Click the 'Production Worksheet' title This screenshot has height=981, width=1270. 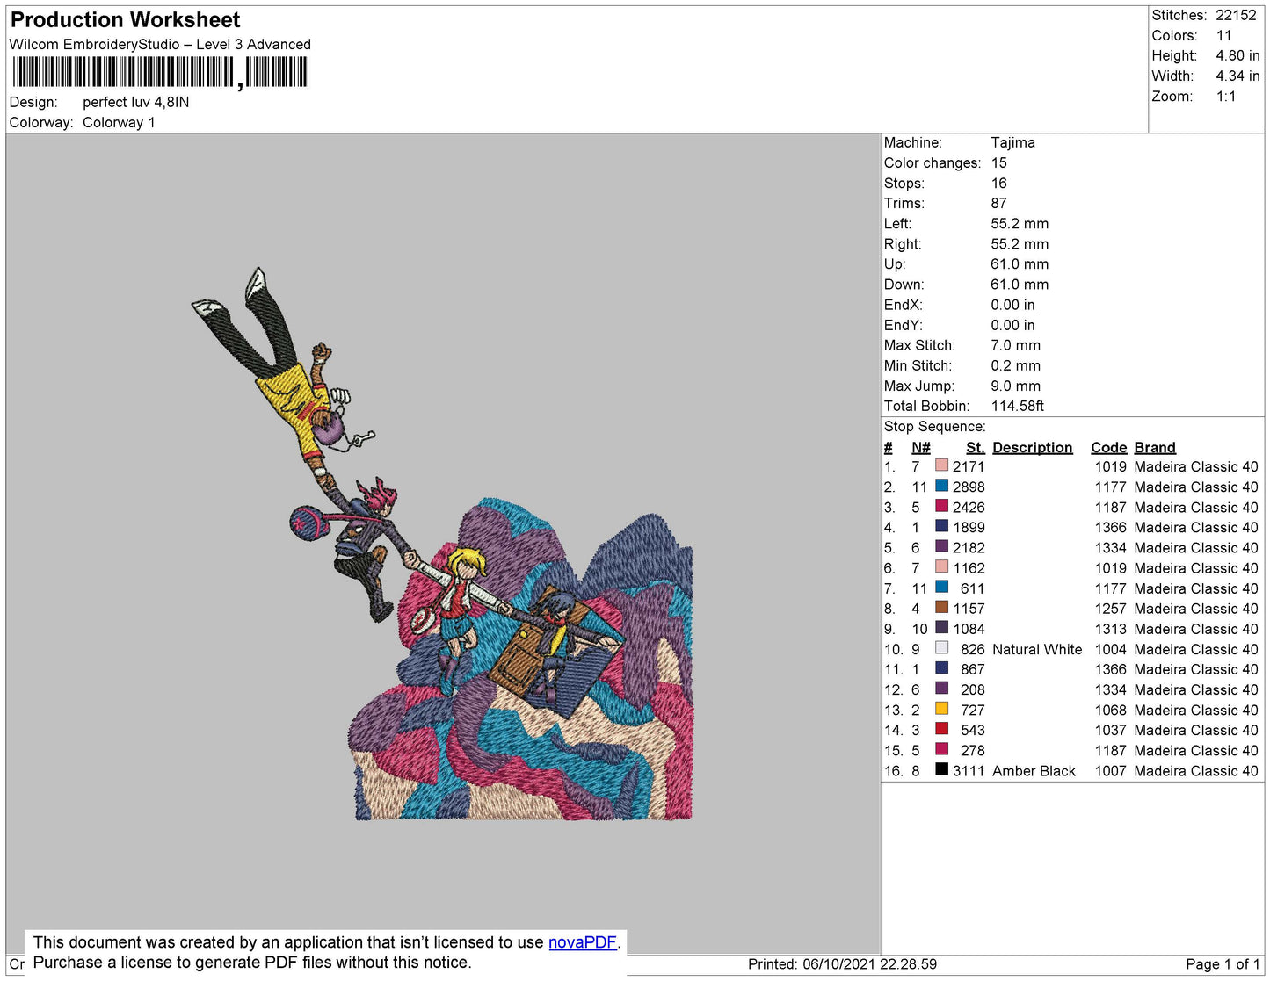[125, 20]
